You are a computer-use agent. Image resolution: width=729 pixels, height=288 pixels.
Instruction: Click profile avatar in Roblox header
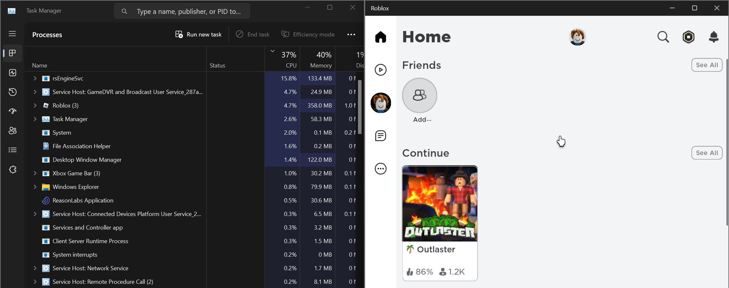577,37
